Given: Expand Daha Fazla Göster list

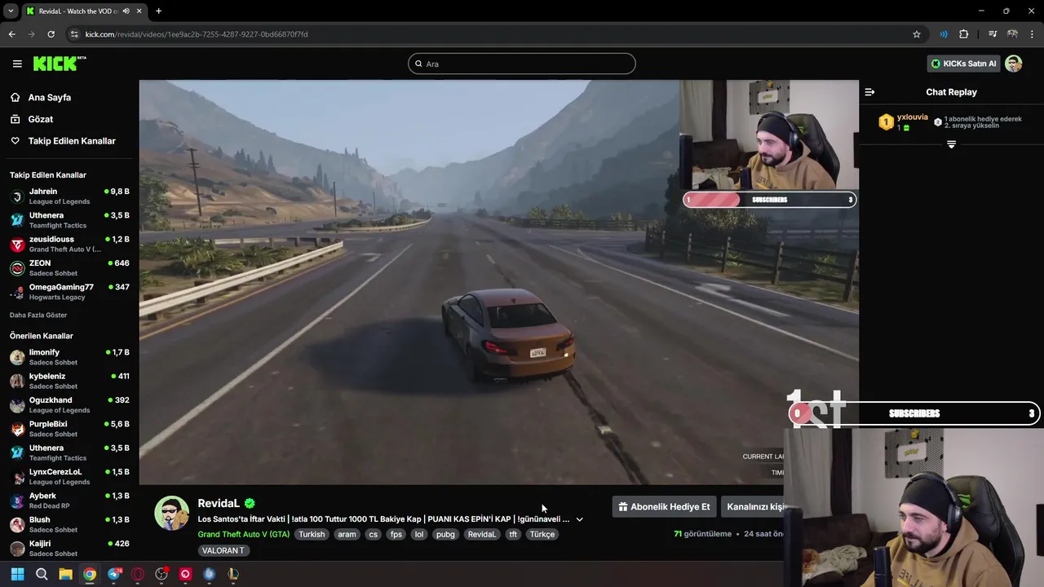Looking at the screenshot, I should pos(38,315).
